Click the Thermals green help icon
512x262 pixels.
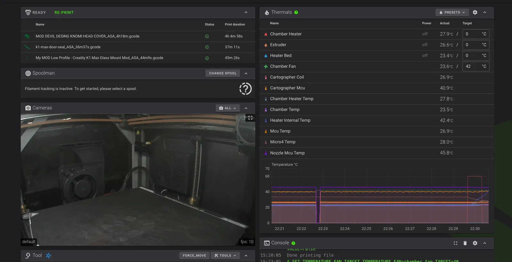click(x=296, y=12)
